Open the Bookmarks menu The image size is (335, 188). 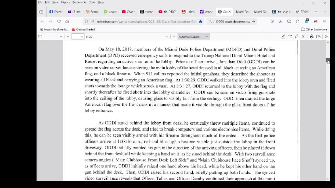pos(79,2)
